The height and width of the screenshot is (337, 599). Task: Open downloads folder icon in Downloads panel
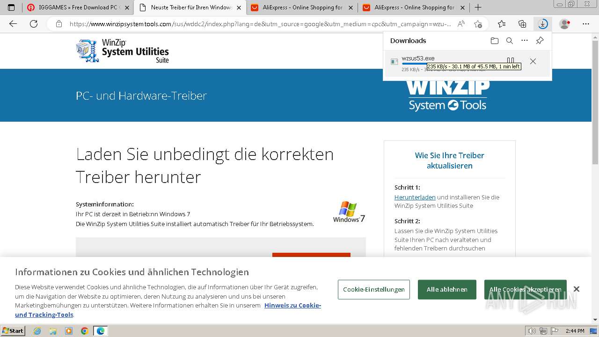click(495, 41)
